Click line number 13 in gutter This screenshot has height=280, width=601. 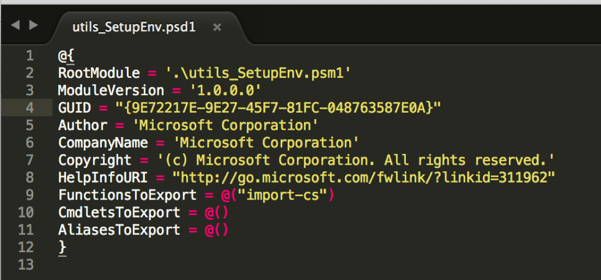point(26,264)
